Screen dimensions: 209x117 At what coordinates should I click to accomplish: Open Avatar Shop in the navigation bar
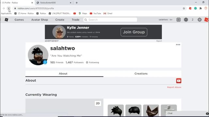tap(40, 19)
